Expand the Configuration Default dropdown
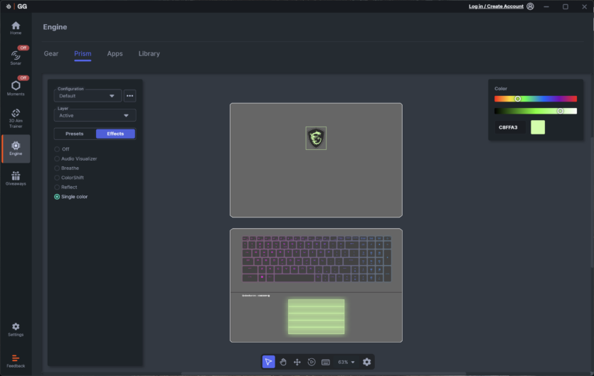The height and width of the screenshot is (376, 594). point(87,96)
